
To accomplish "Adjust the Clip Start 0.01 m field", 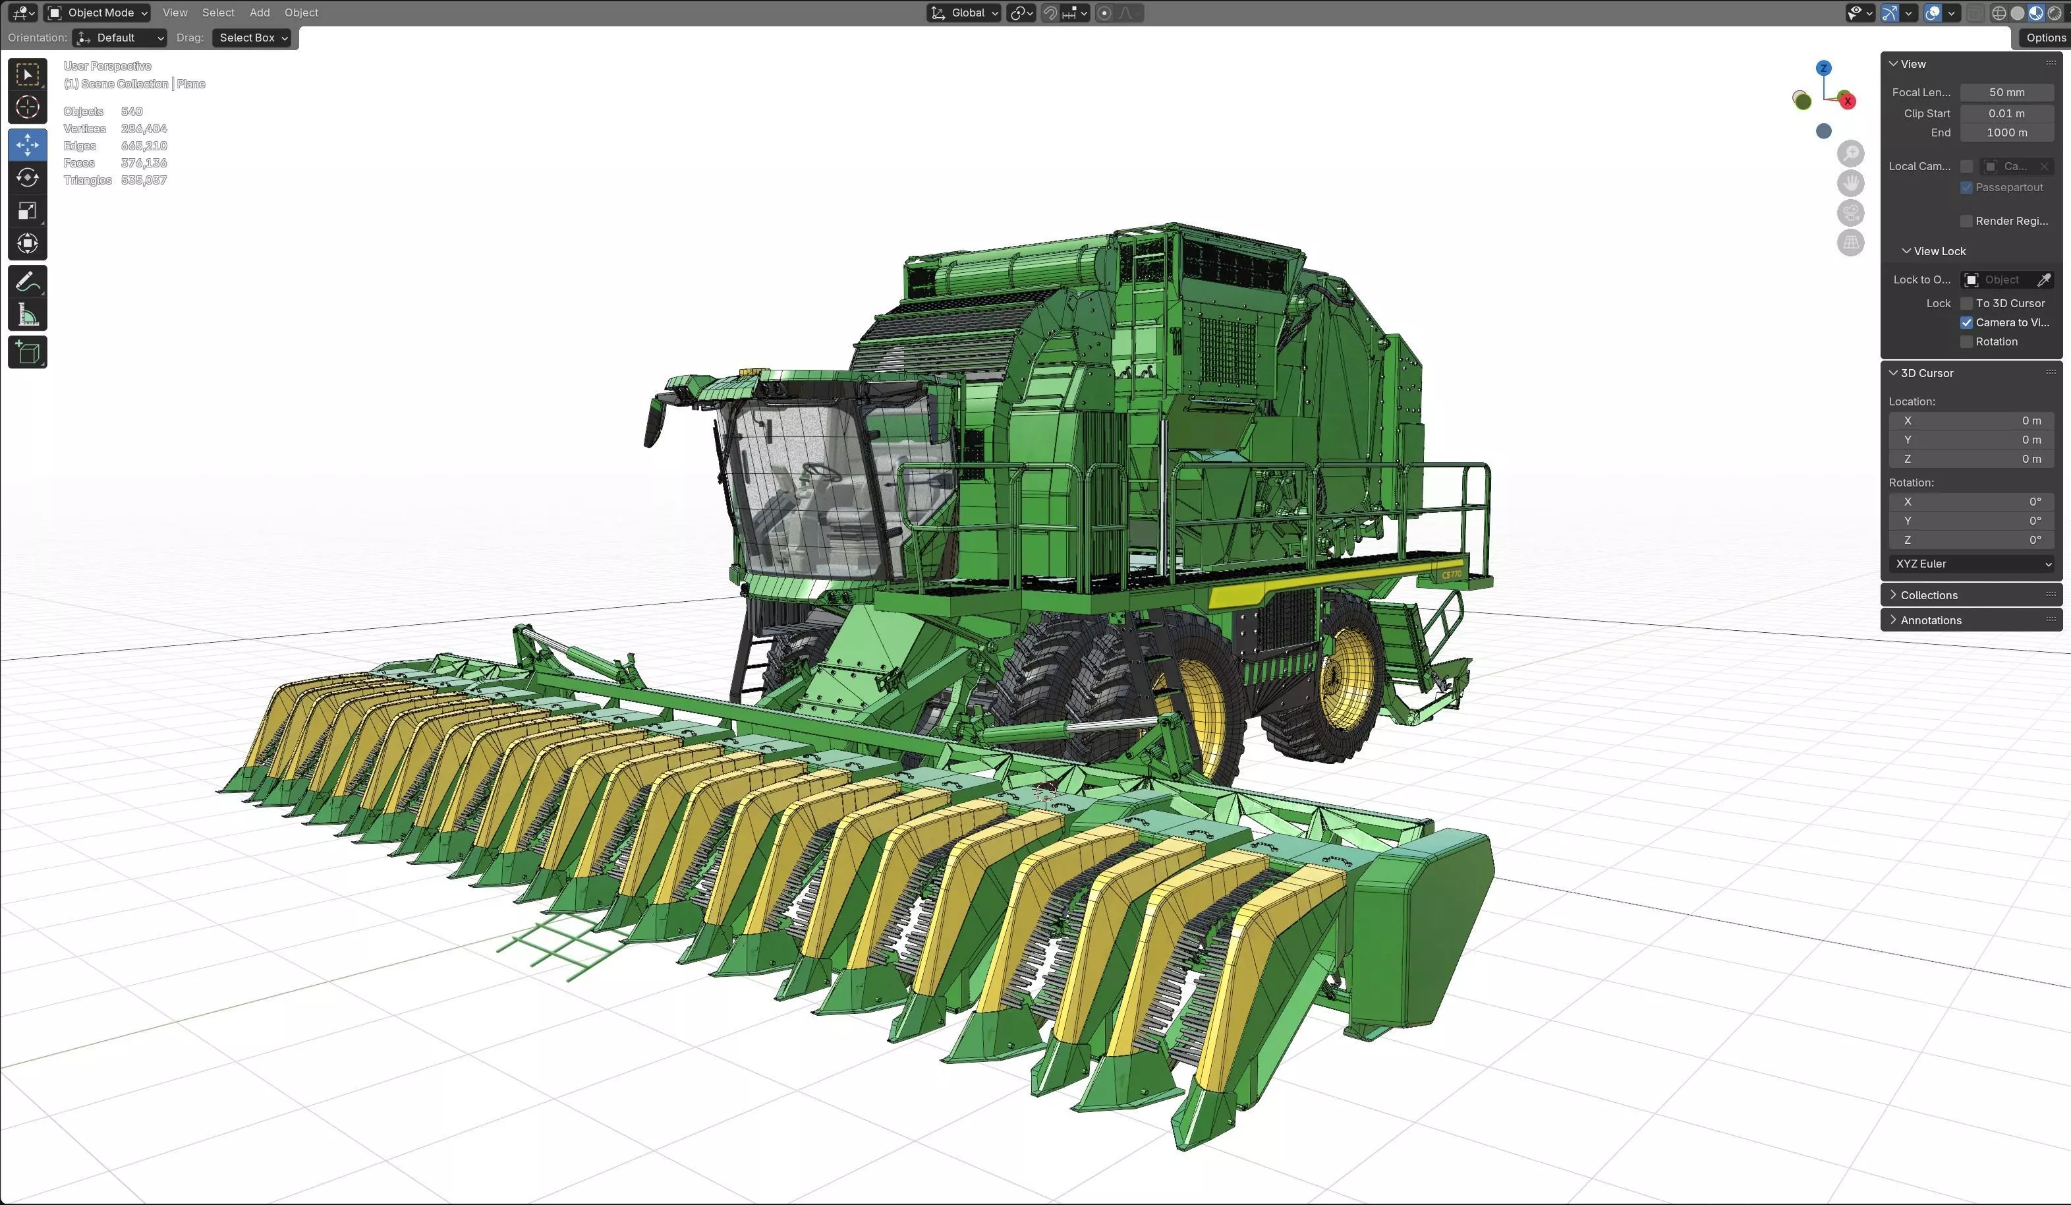I will (x=2007, y=113).
